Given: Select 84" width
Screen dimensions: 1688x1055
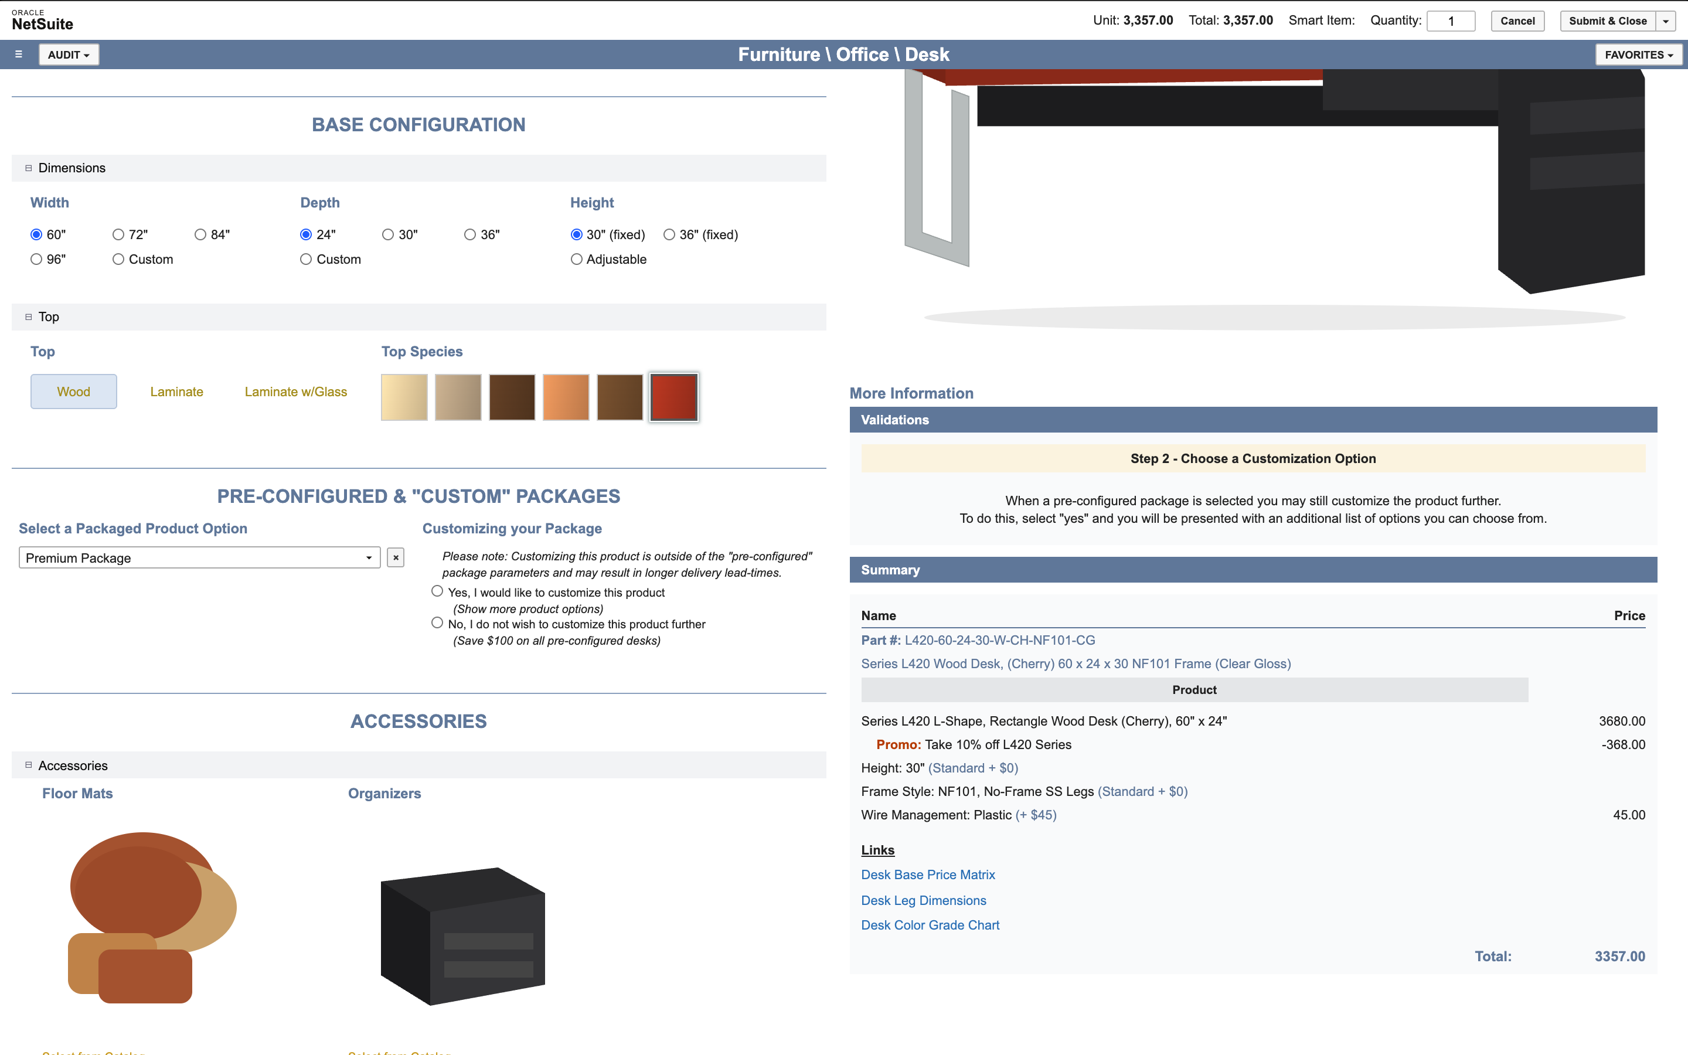Looking at the screenshot, I should (201, 234).
